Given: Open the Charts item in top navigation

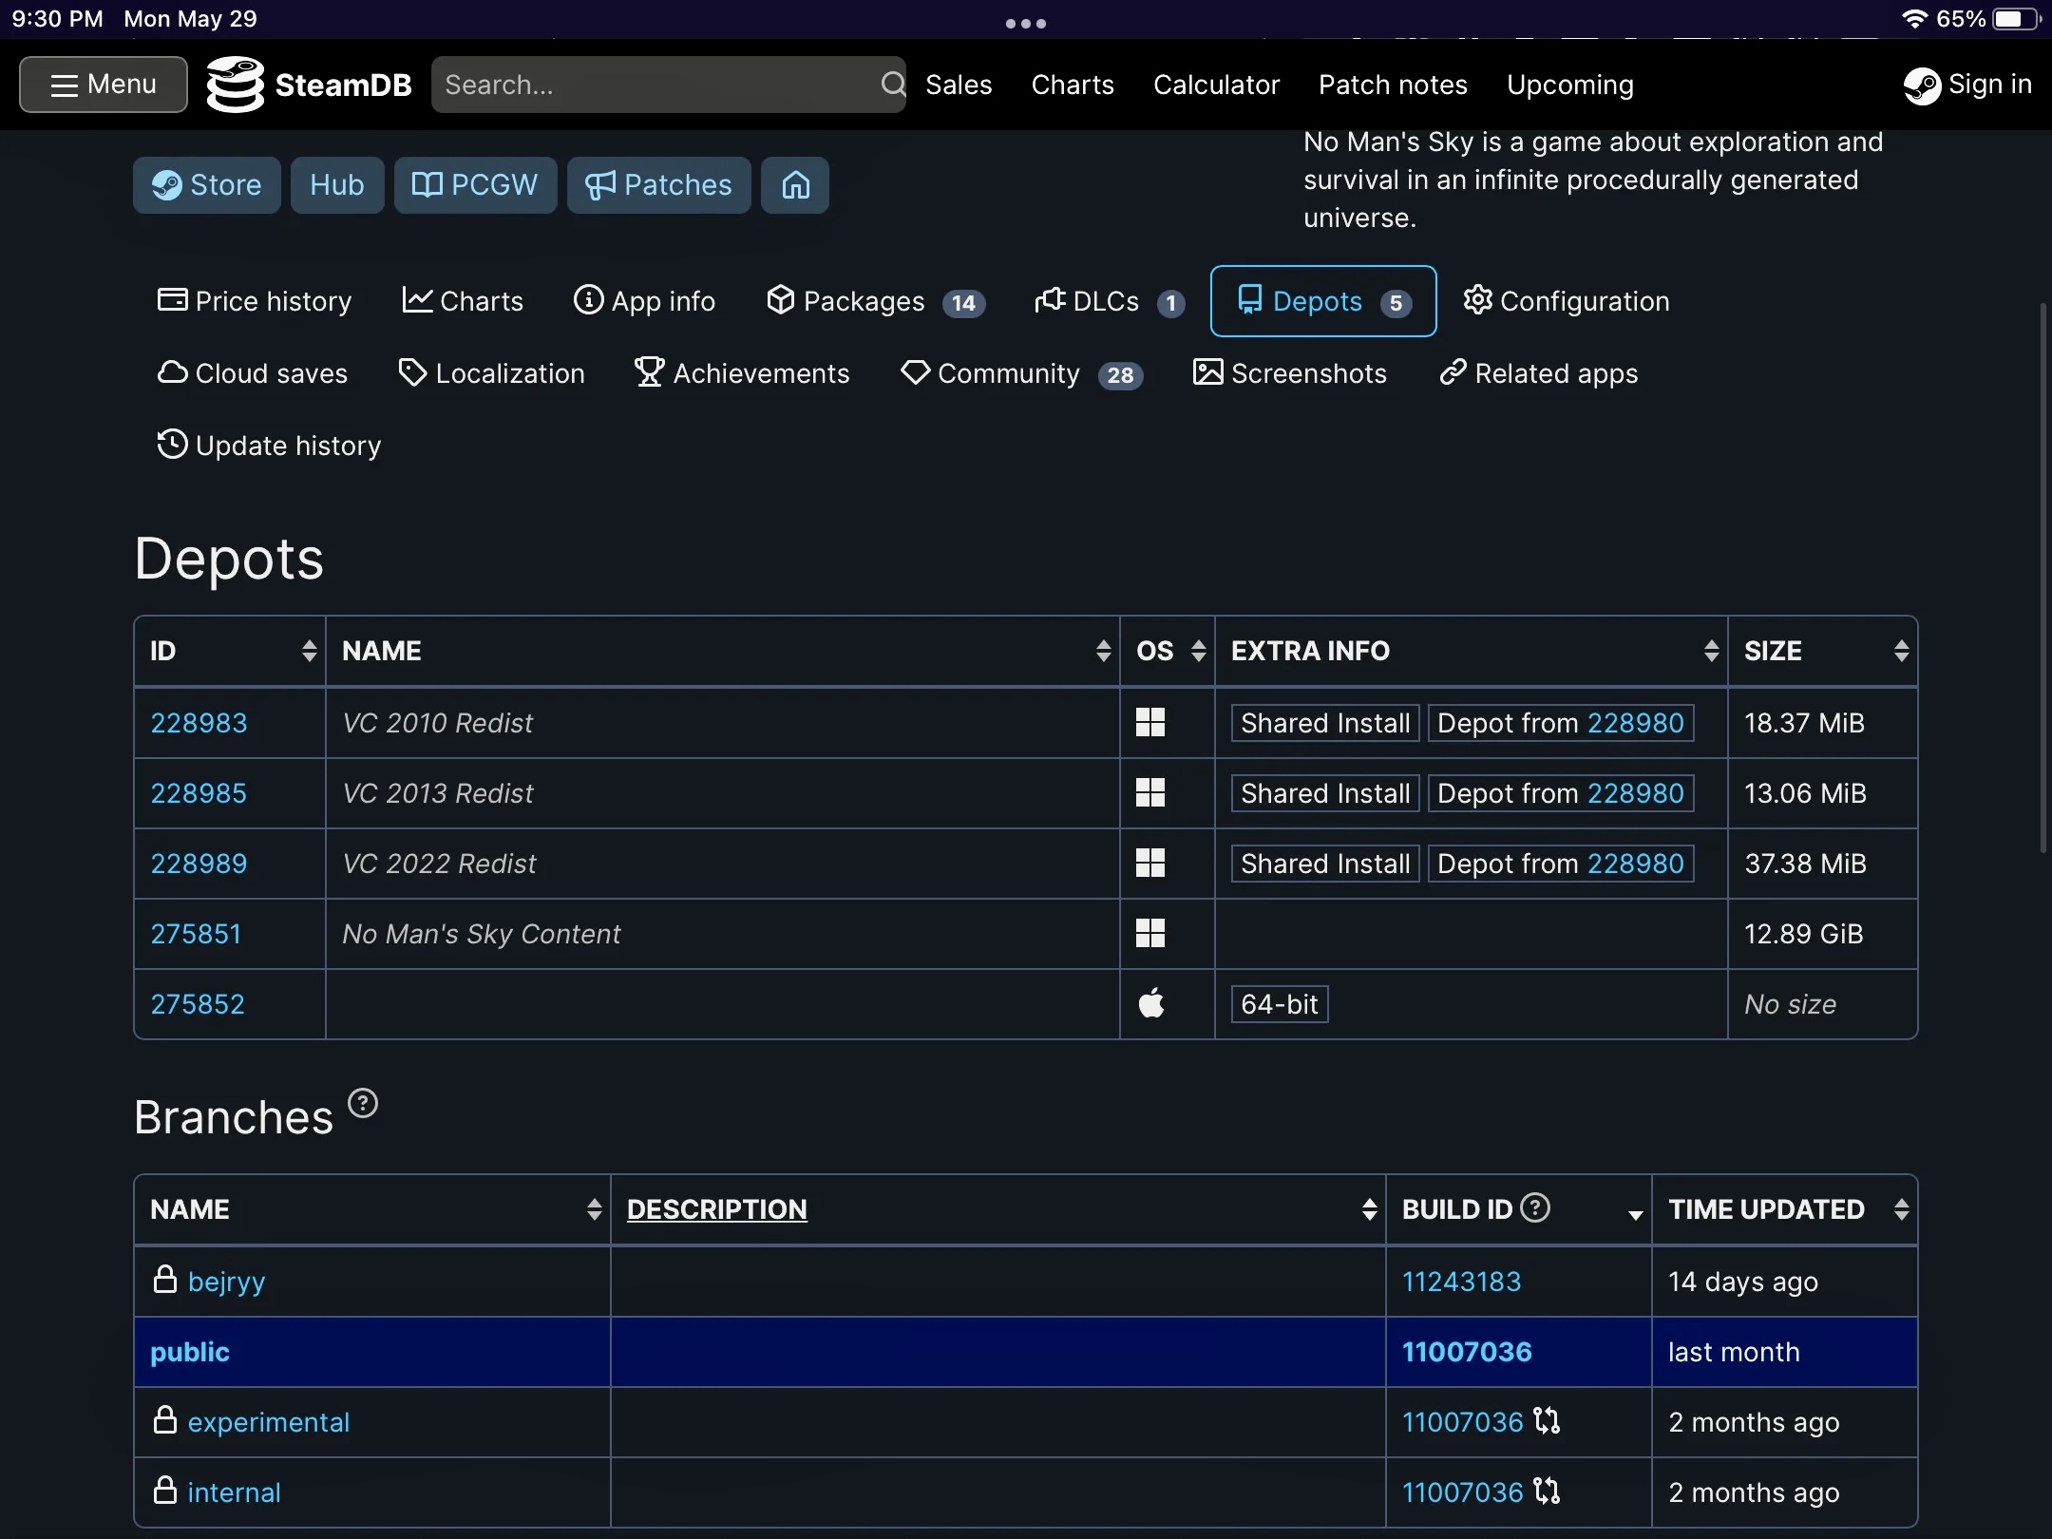Looking at the screenshot, I should (x=1073, y=85).
